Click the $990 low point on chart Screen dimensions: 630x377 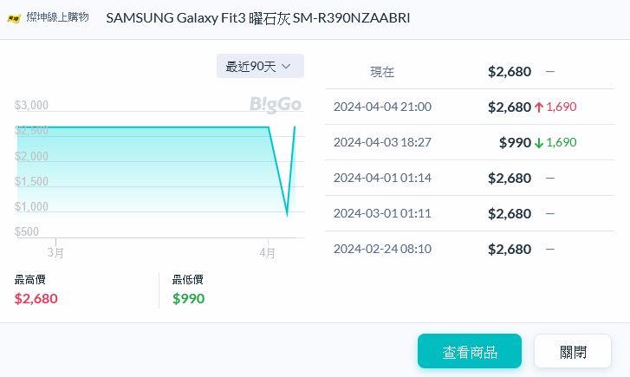[287, 213]
